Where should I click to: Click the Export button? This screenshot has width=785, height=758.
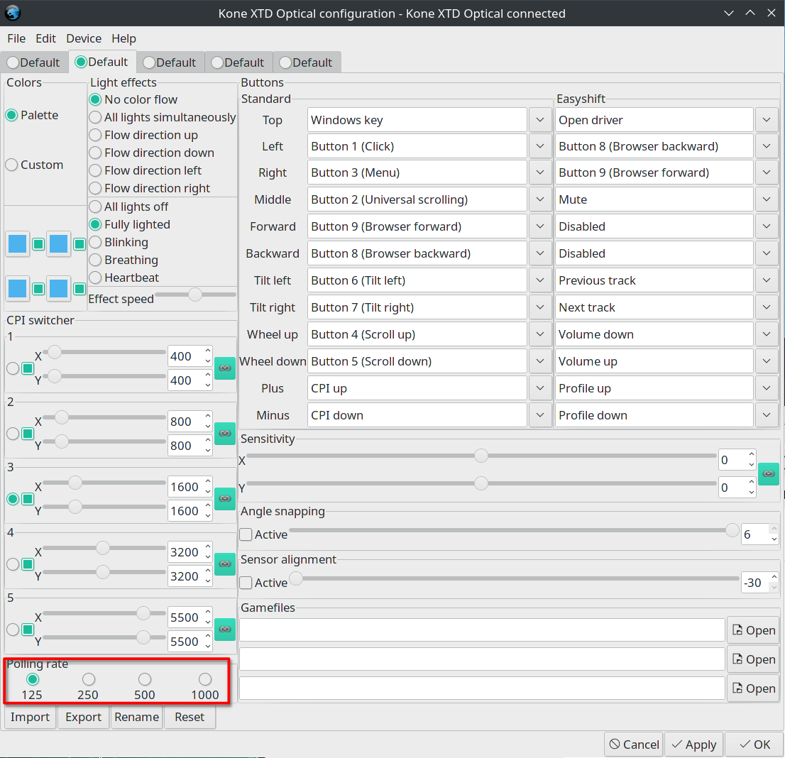[83, 717]
